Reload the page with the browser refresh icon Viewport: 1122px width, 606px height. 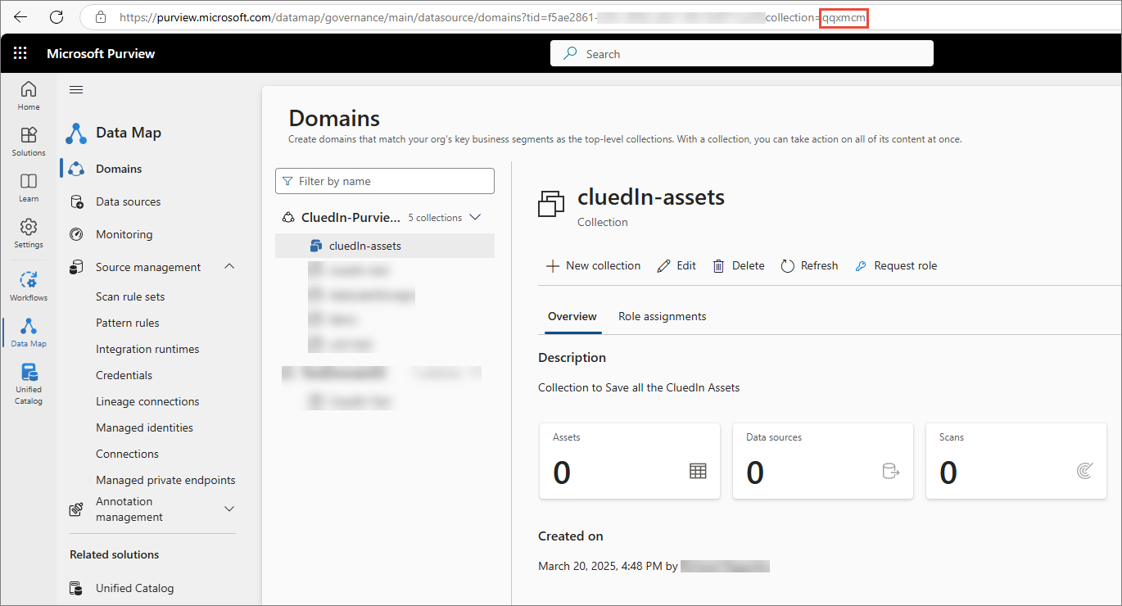point(57,16)
